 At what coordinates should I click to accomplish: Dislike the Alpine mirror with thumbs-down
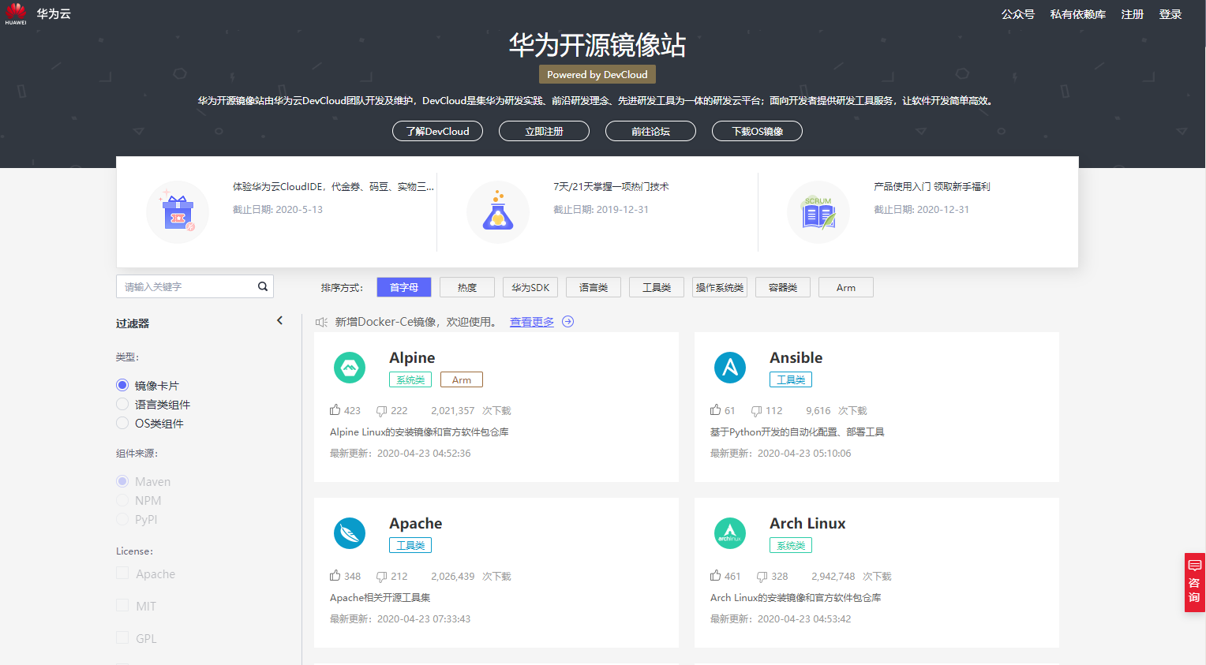tap(382, 411)
